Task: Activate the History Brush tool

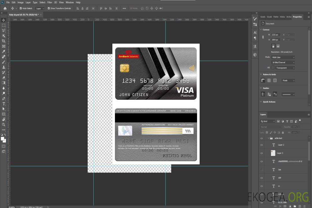Action: click(3, 73)
